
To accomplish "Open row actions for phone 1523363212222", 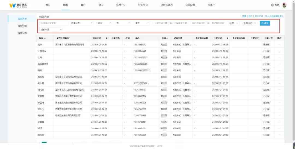I will coord(279,58).
